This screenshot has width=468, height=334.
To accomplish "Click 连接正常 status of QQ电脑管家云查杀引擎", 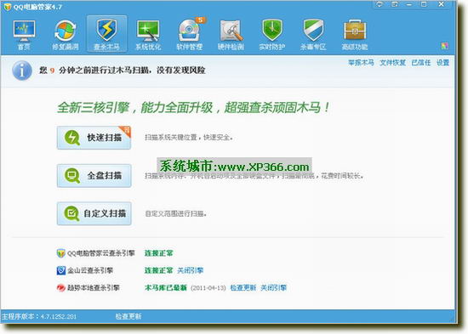I will tap(159, 253).
